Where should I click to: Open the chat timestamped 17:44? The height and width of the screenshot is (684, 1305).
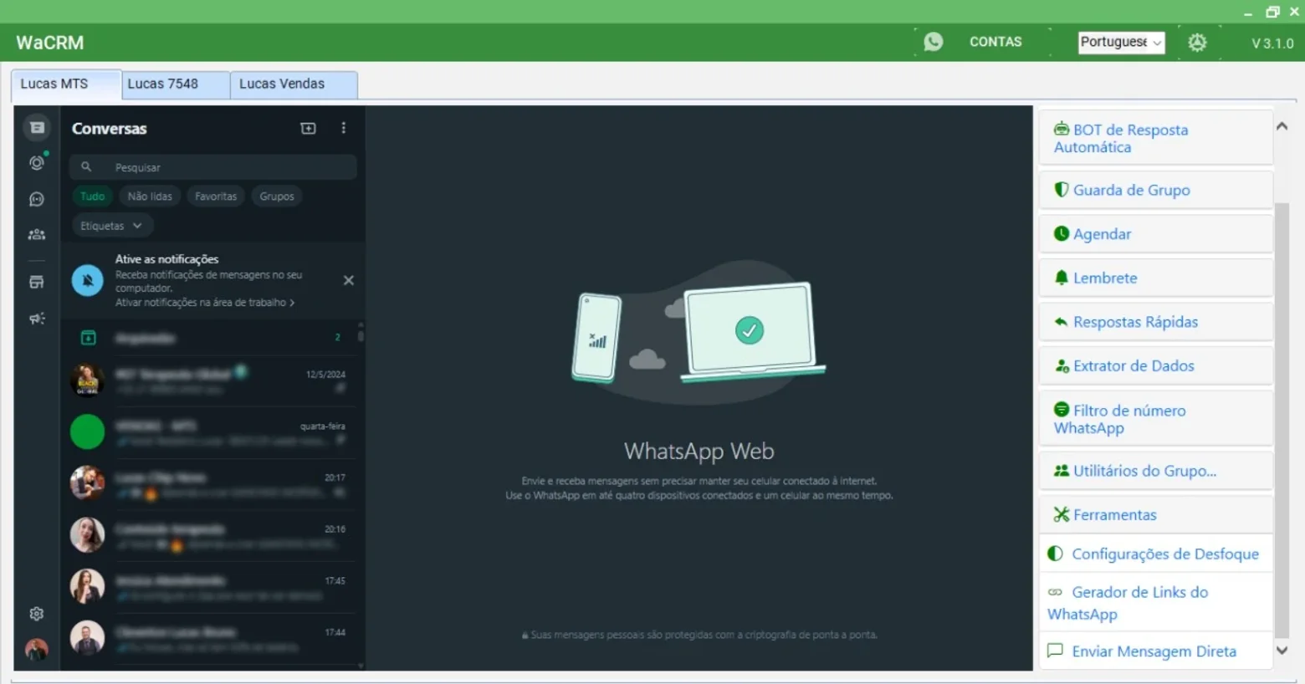tap(213, 639)
